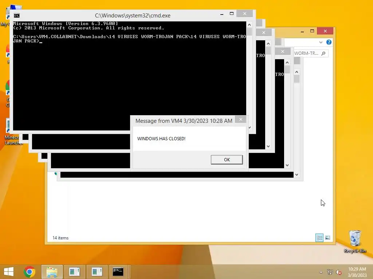Click the WORM-TR... search box in Explorer
The image size is (373, 279).
311,53
